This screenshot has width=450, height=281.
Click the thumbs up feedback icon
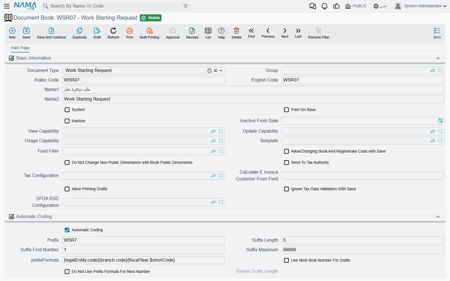(x=336, y=6)
